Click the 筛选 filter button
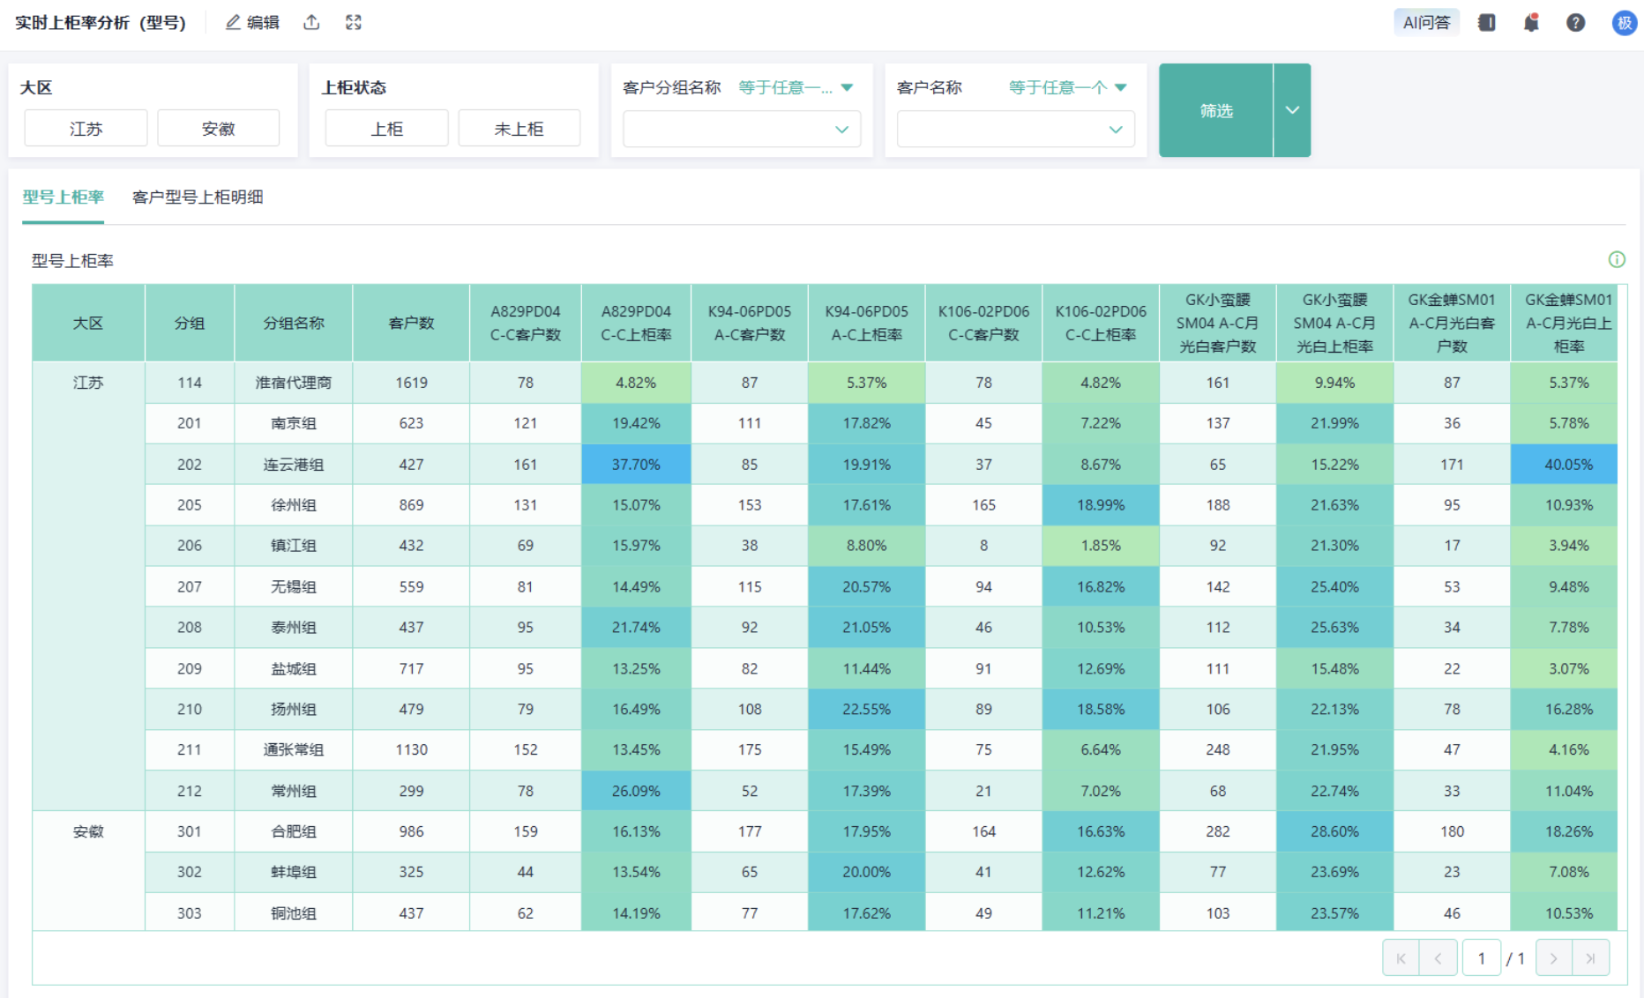 [x=1215, y=110]
